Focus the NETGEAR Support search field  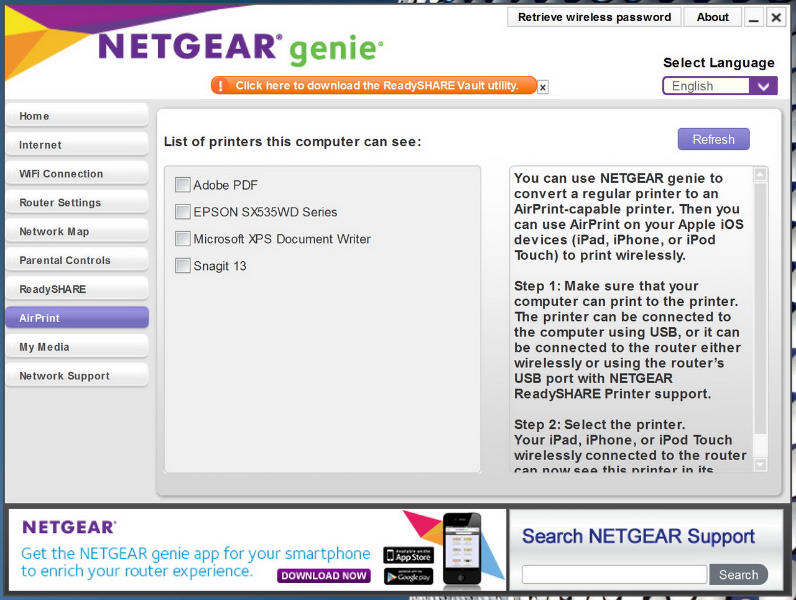pyautogui.click(x=614, y=575)
